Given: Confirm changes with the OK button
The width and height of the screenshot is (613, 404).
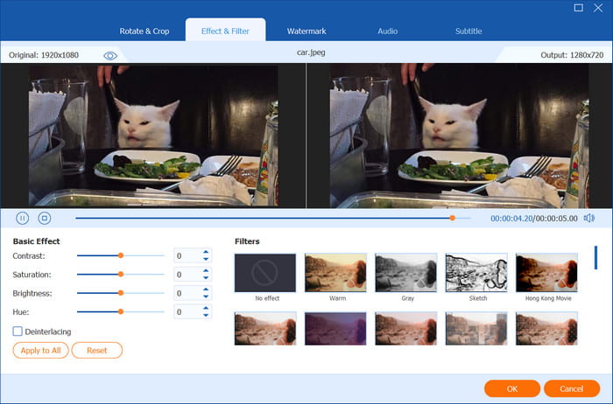Looking at the screenshot, I should tap(512, 388).
